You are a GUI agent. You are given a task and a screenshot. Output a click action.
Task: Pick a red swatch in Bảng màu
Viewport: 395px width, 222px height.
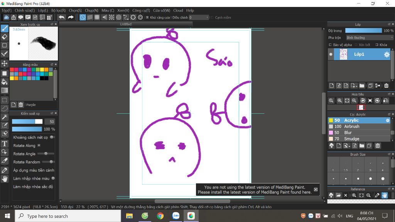[x=12, y=69]
